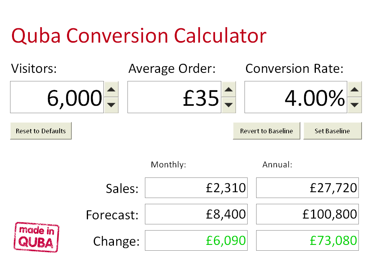Click the Conversion Rate percentage field

(x=296, y=97)
